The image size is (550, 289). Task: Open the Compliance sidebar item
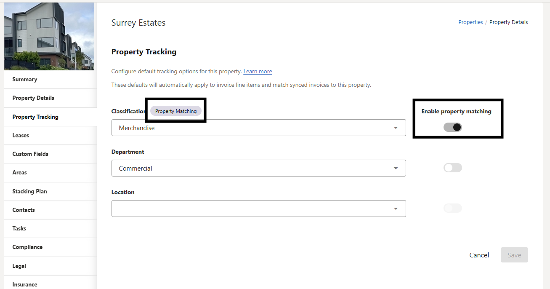pos(27,247)
